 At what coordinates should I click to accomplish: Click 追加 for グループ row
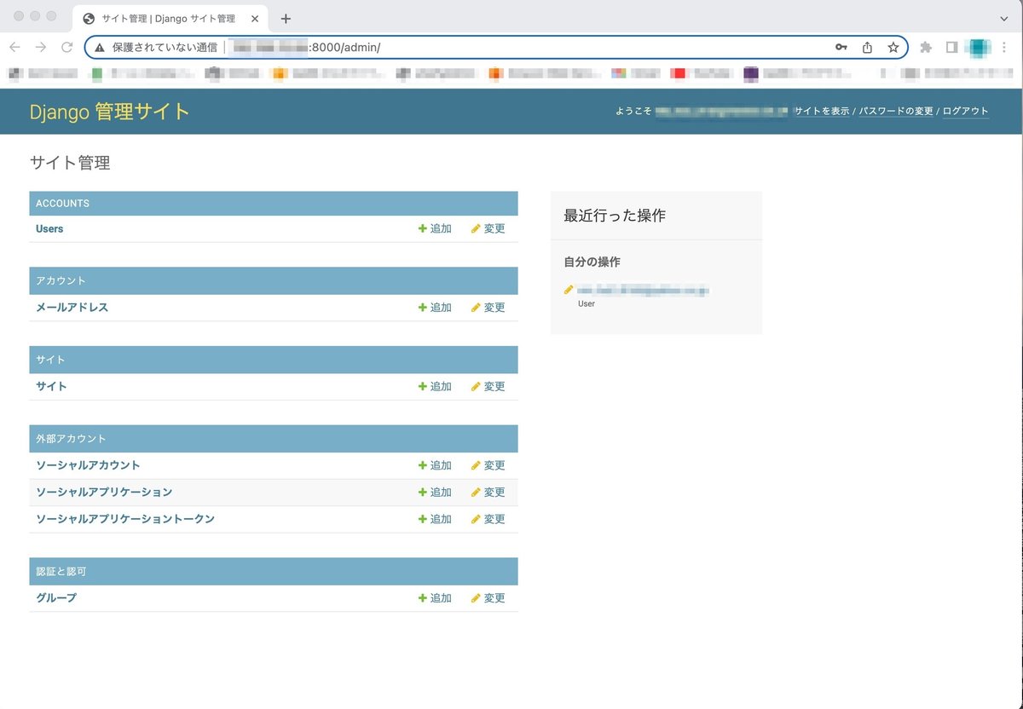point(435,598)
